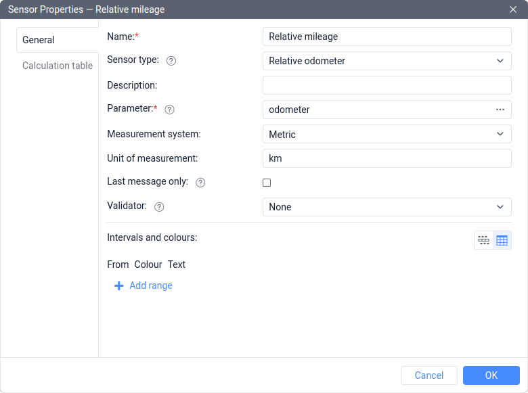This screenshot has height=393, width=528.
Task: Expand the Measurement system dropdown
Action: tap(387, 134)
